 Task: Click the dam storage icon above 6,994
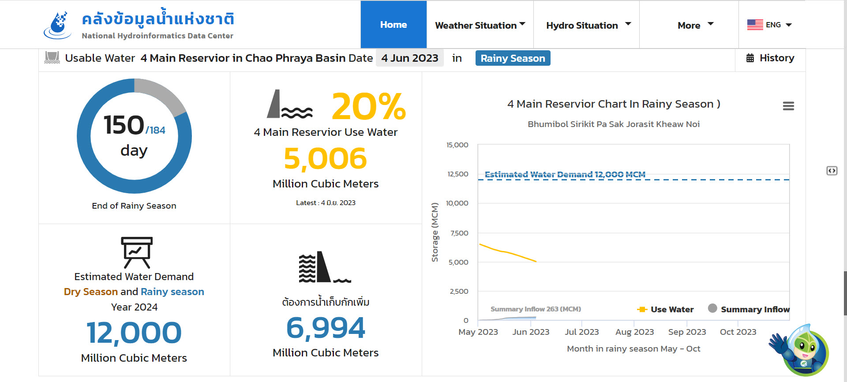click(324, 267)
